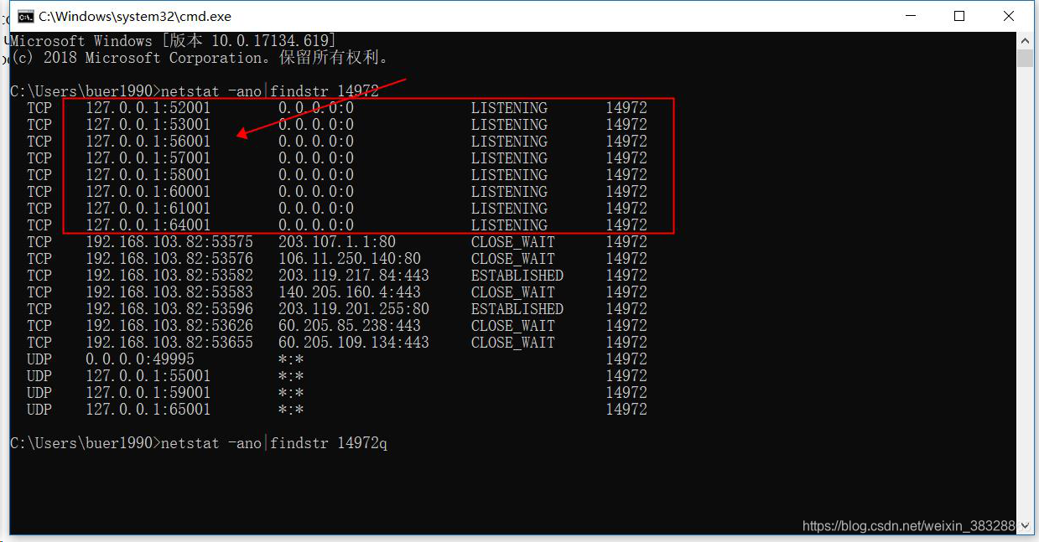
Task: Click local address 192.168.103.82:53582
Action: [169, 276]
